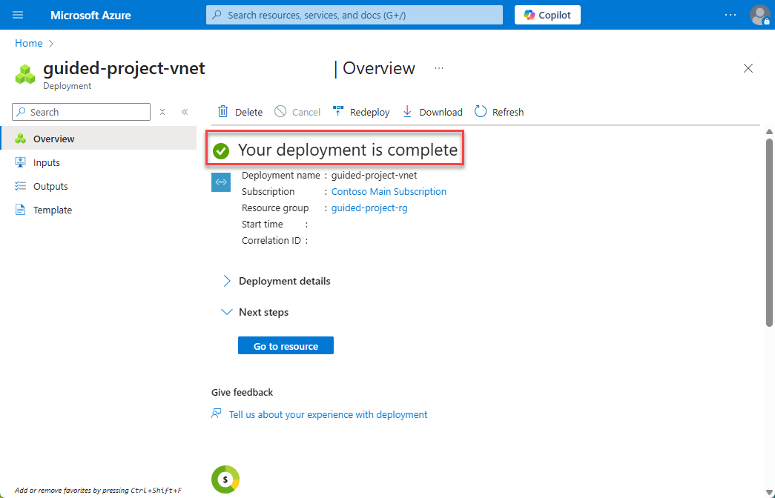Focus the search resources, services, and docs box

[354, 15]
